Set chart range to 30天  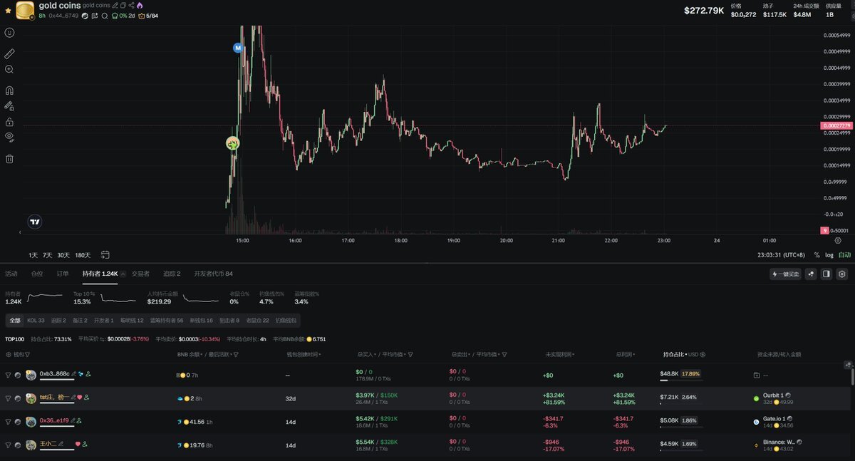tap(64, 255)
